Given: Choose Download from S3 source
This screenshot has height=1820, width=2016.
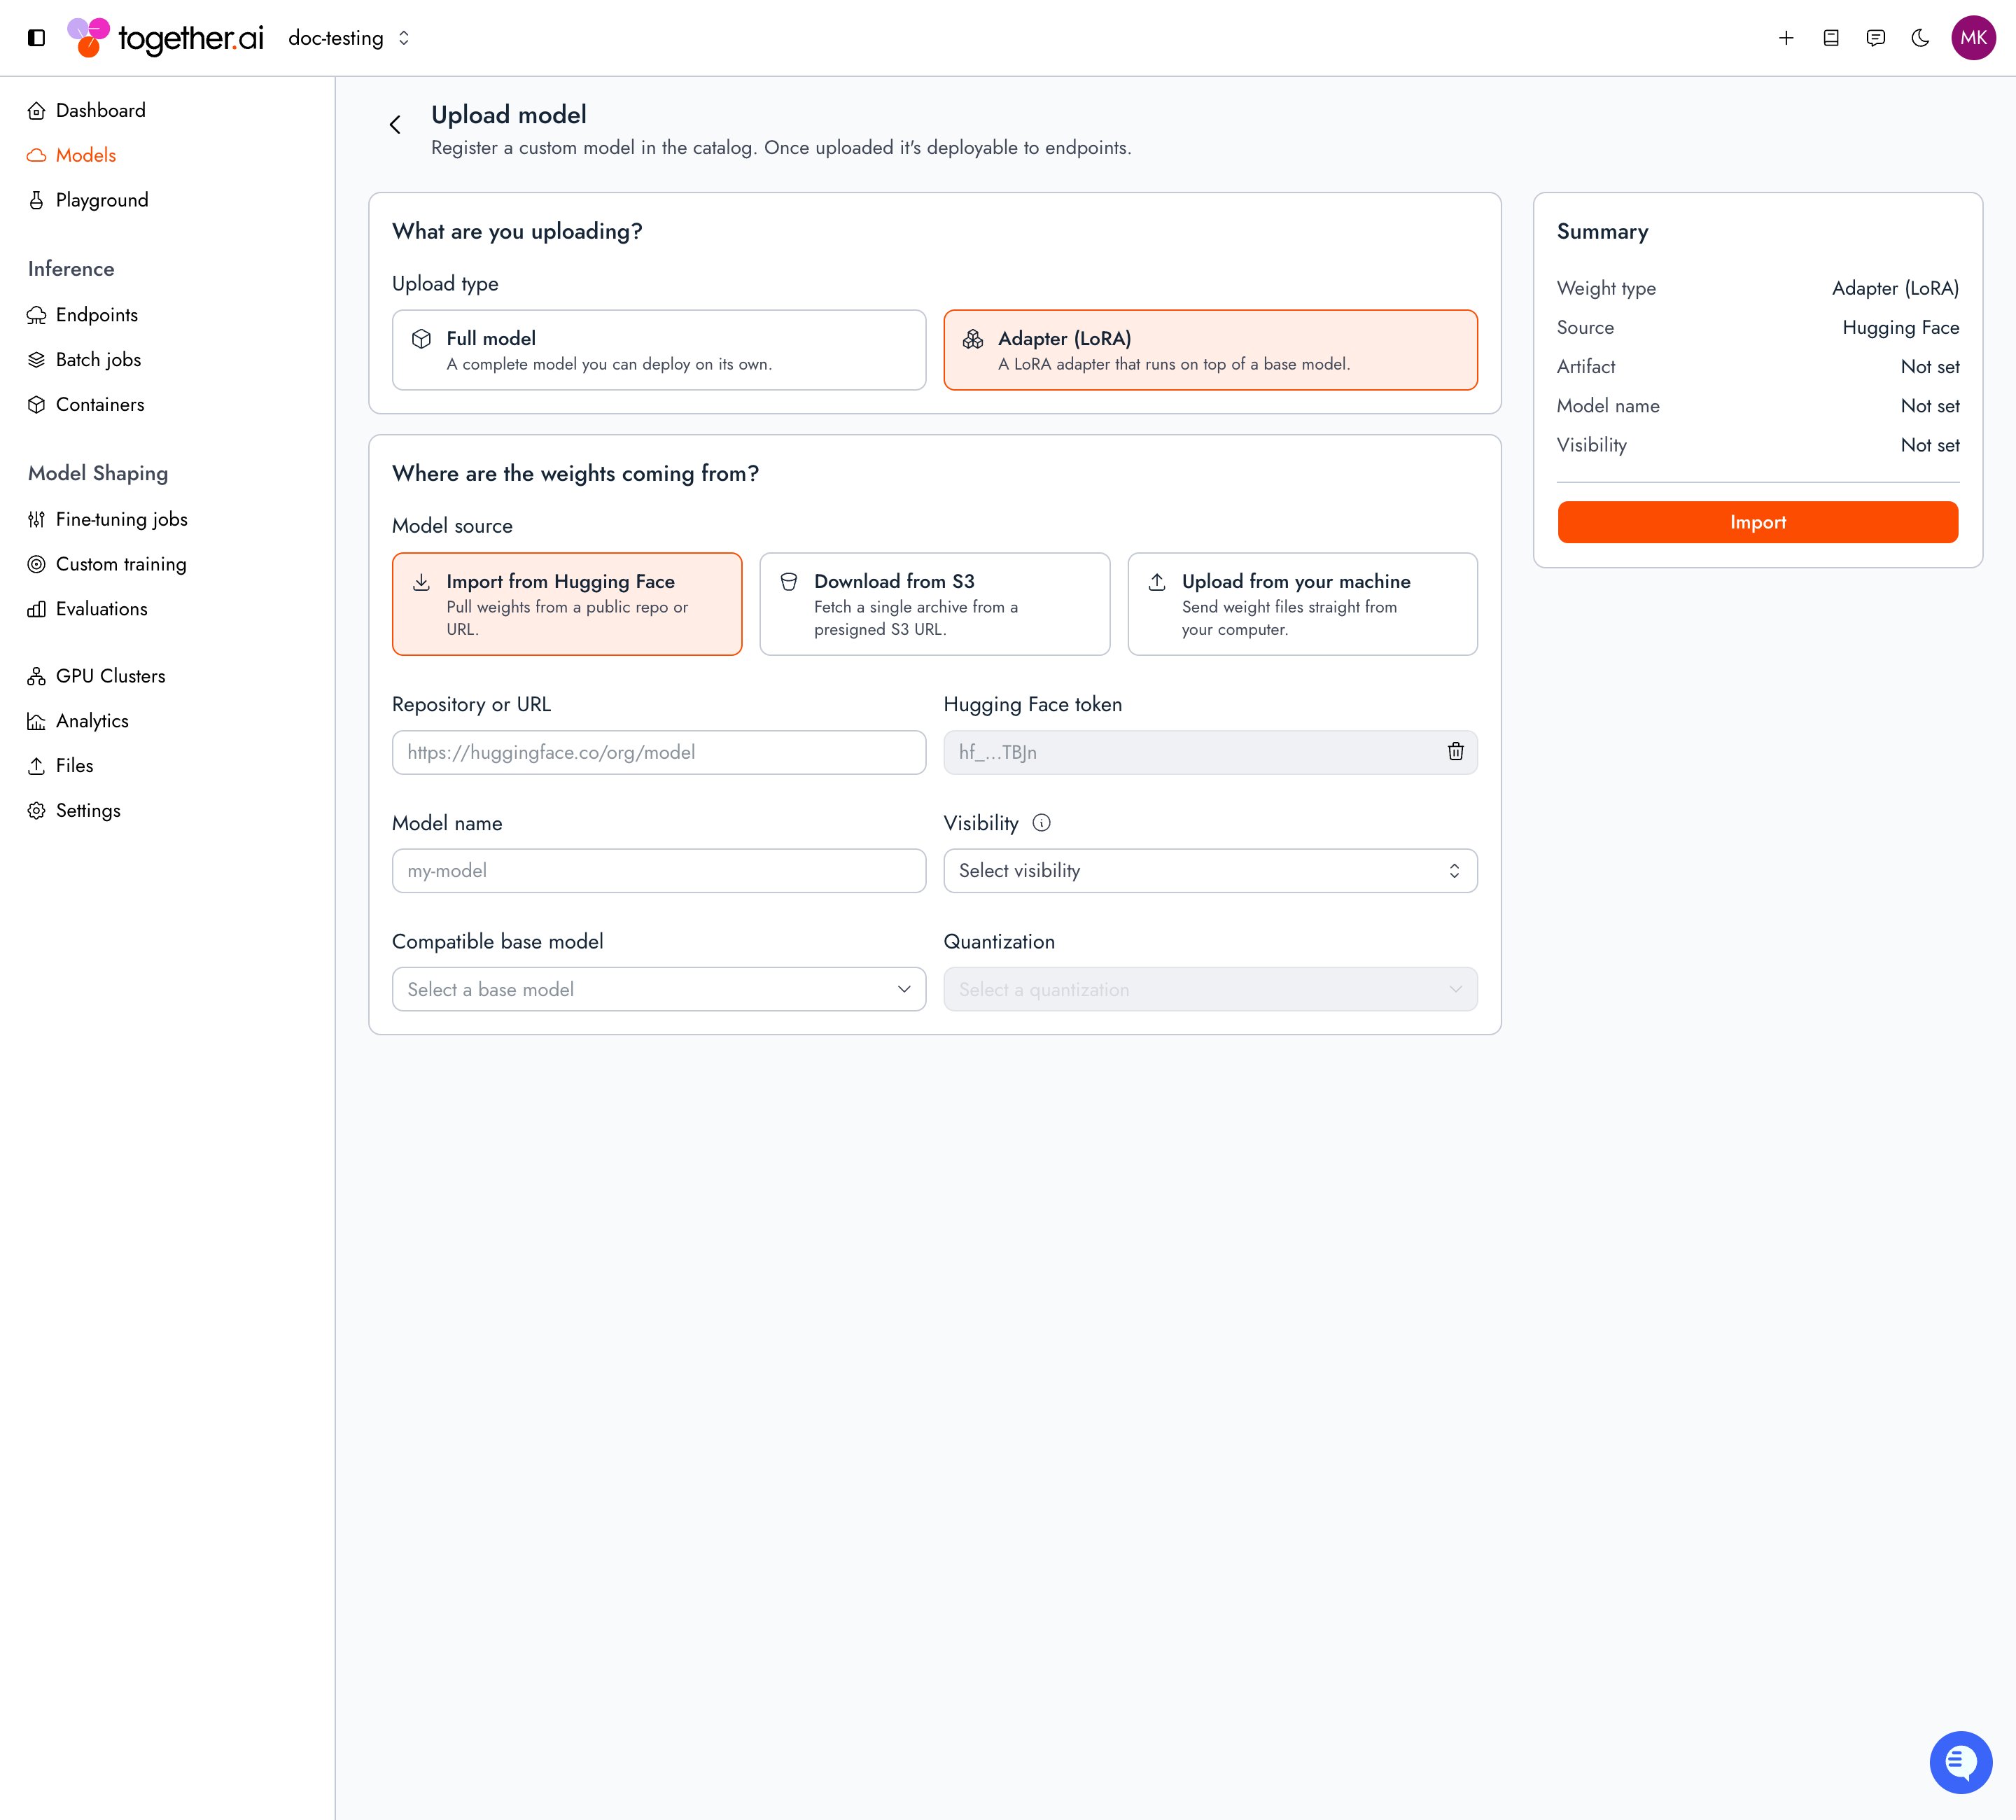Looking at the screenshot, I should pos(934,604).
